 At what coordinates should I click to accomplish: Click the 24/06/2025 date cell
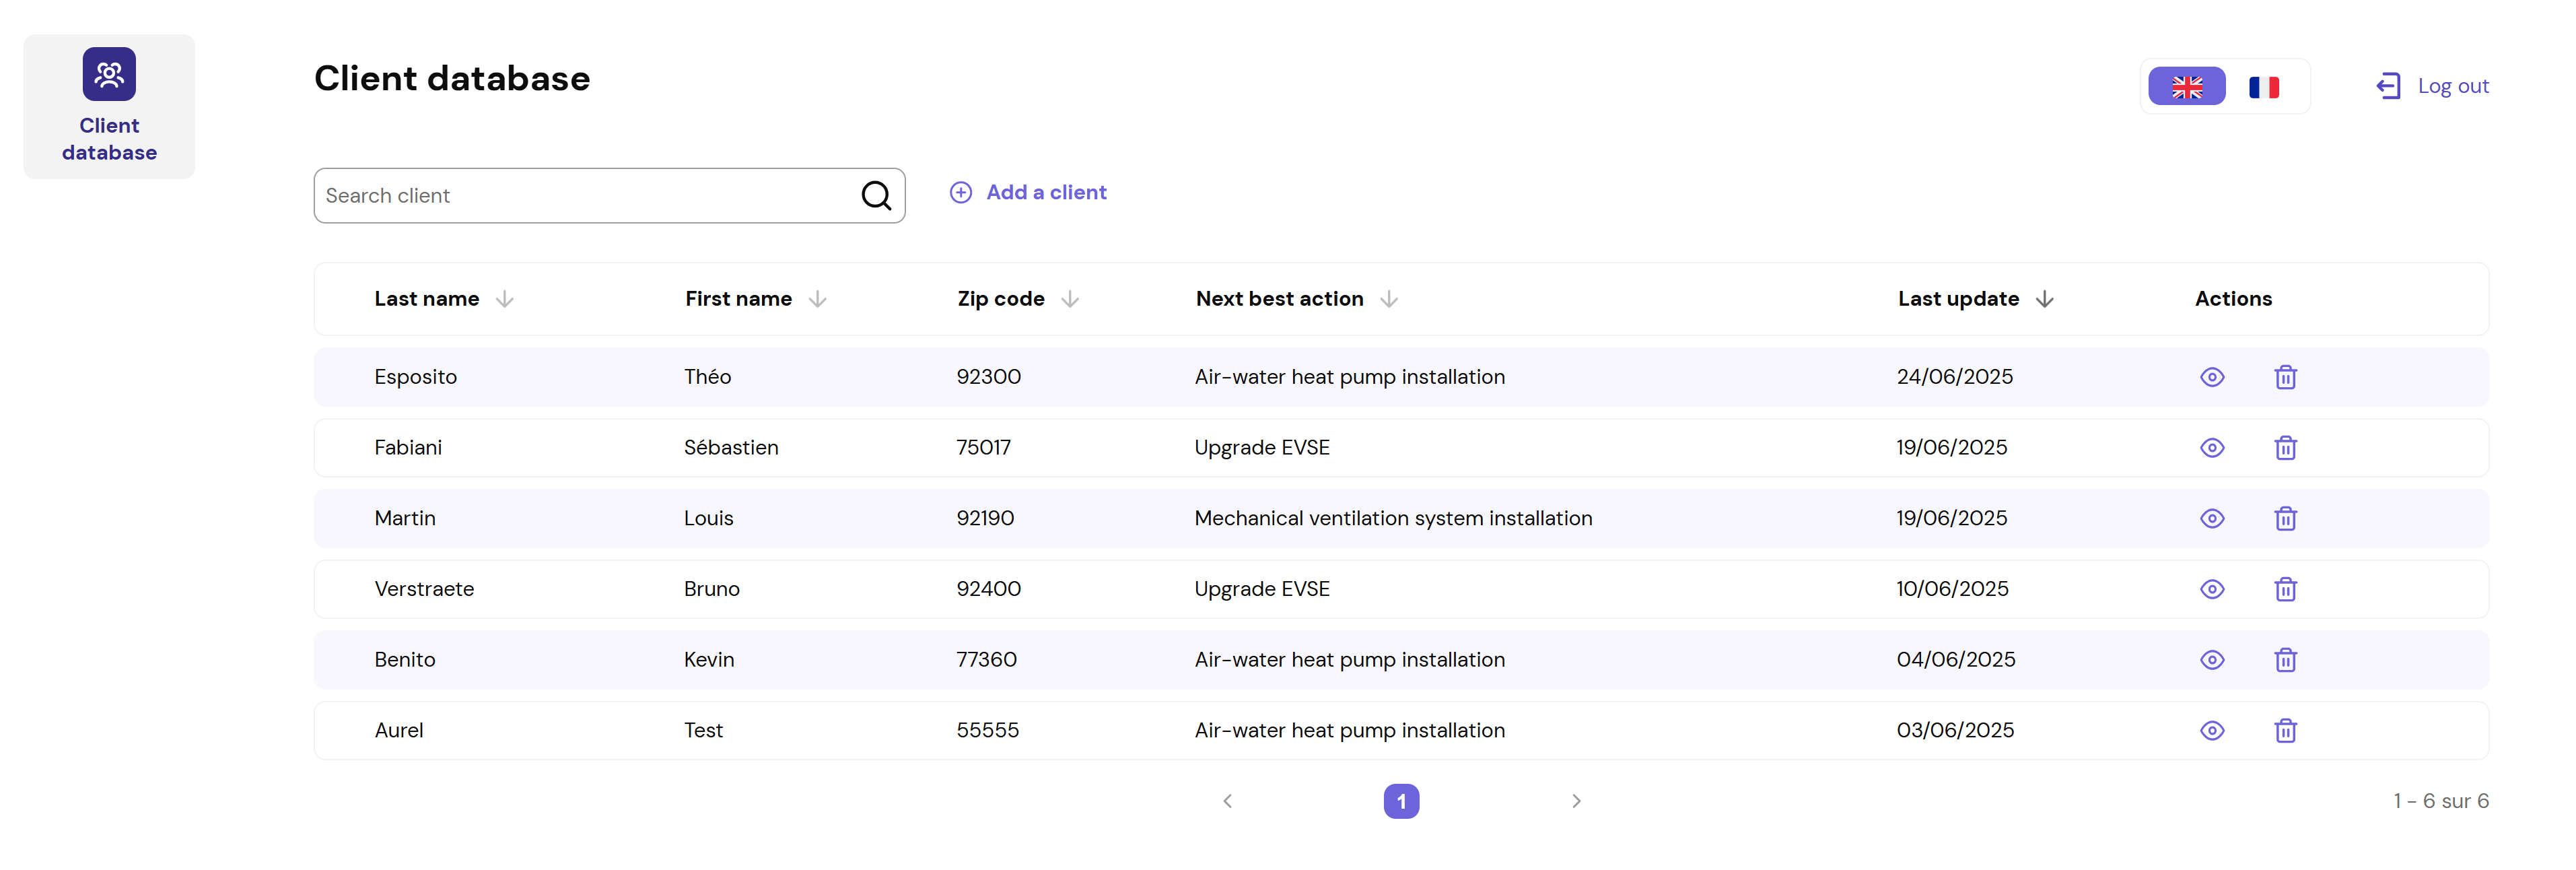(1954, 377)
